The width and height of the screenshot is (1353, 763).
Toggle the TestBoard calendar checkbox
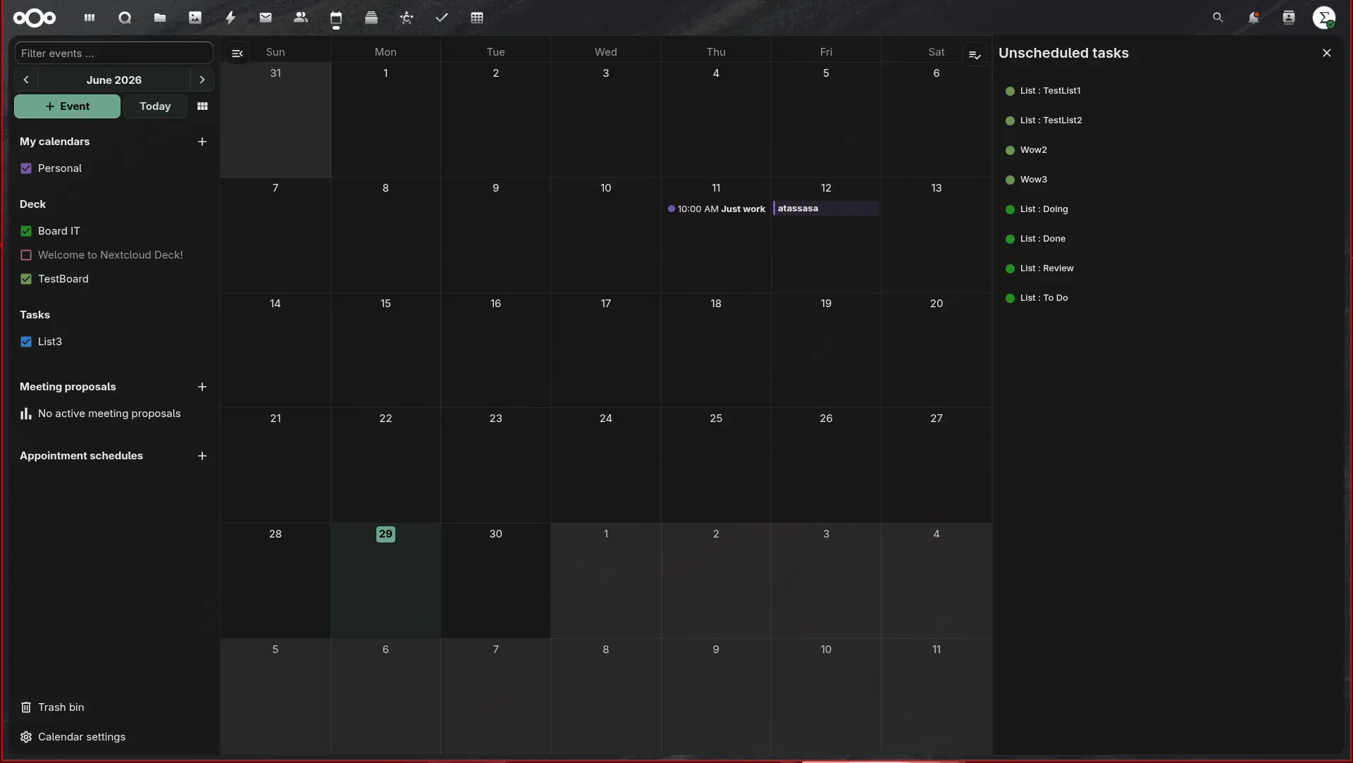click(x=26, y=279)
